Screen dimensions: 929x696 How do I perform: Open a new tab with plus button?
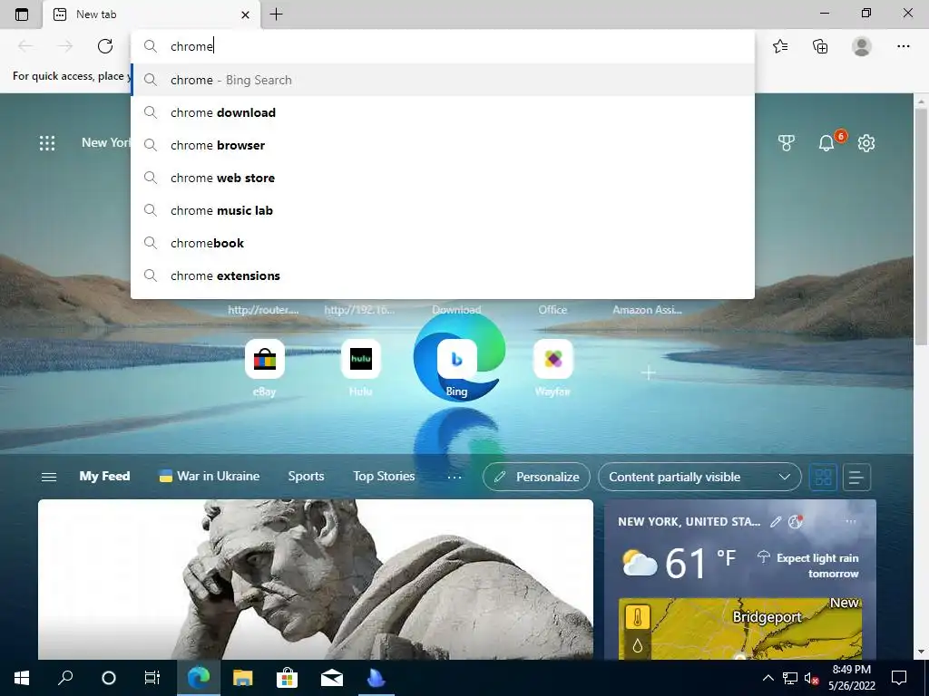click(x=276, y=14)
